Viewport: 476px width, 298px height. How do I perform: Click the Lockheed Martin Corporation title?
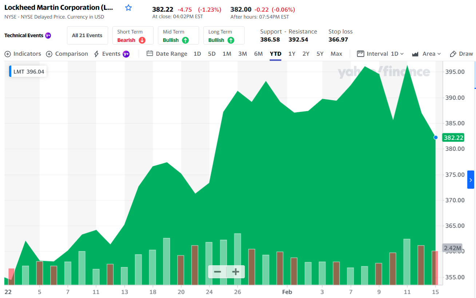tap(59, 8)
